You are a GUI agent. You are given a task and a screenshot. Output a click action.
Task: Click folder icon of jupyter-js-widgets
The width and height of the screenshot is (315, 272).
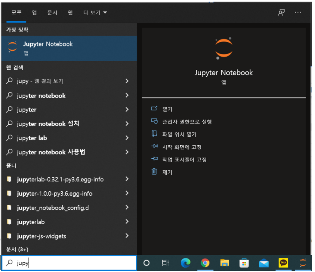point(9,236)
